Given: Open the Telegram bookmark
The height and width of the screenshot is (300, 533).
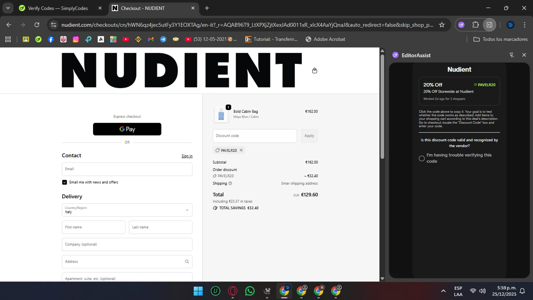Looking at the screenshot, I should coord(163,40).
